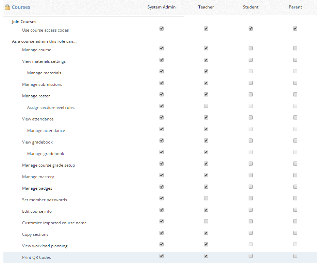This screenshot has width=317, height=266.
Task: Click the Courses lock icon
Action: [x=7, y=7]
